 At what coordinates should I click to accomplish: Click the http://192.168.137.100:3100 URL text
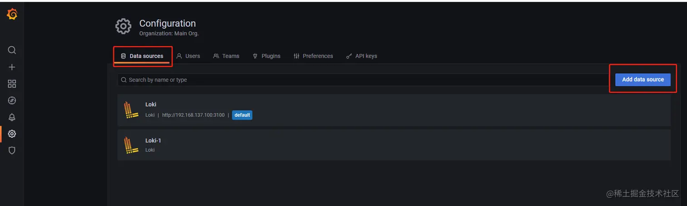click(193, 115)
